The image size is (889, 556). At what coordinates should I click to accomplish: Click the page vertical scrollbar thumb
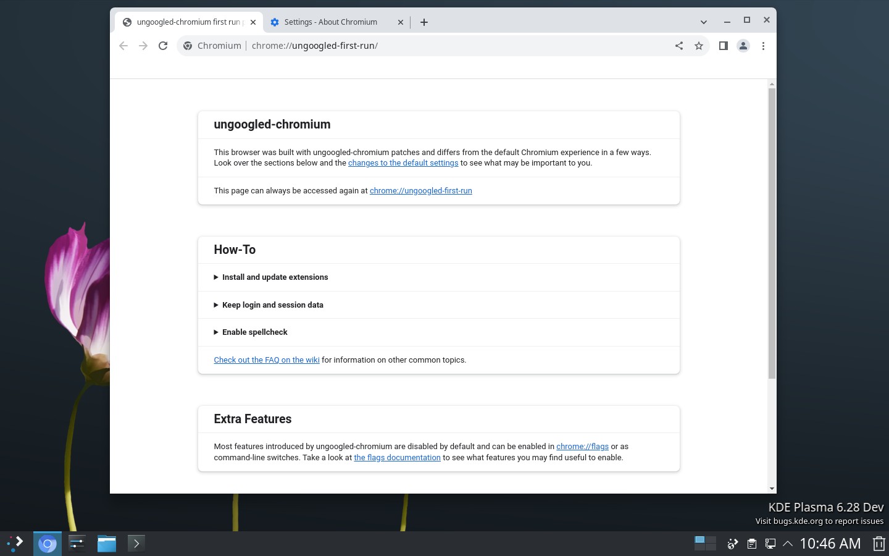pos(772,234)
